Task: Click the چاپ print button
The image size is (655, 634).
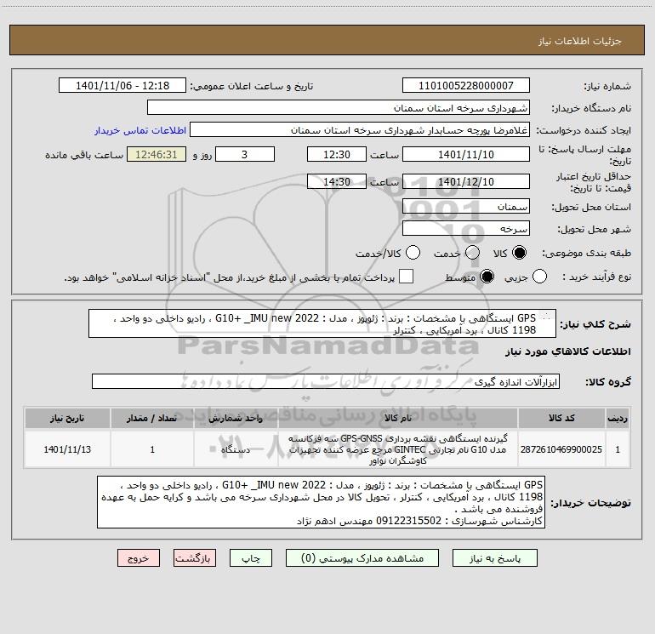Action: coord(251,558)
